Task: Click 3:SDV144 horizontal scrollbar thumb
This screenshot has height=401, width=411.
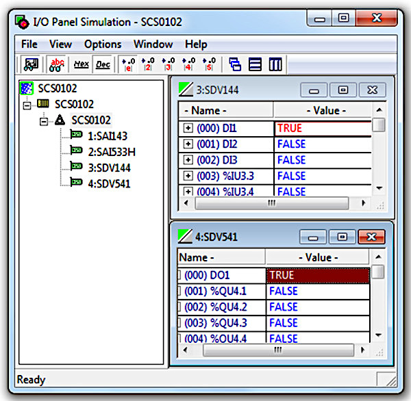Action: tap(272, 203)
